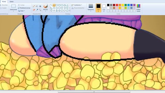This screenshot has height=93, width=165.
Task: Choose the Oval shape
Action: pyautogui.click(x=57, y=5)
